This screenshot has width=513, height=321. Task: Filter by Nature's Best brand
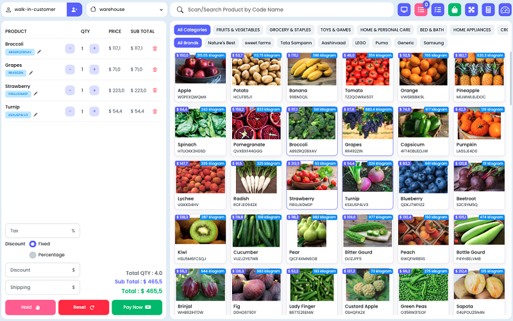tap(221, 43)
